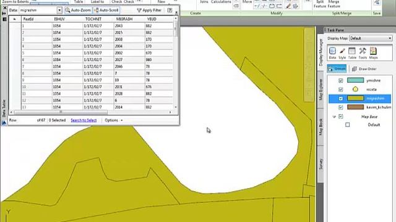This screenshot has width=396, height=222.
Task: Click the first line-trim icon in Modify group
Action: coord(257,6)
